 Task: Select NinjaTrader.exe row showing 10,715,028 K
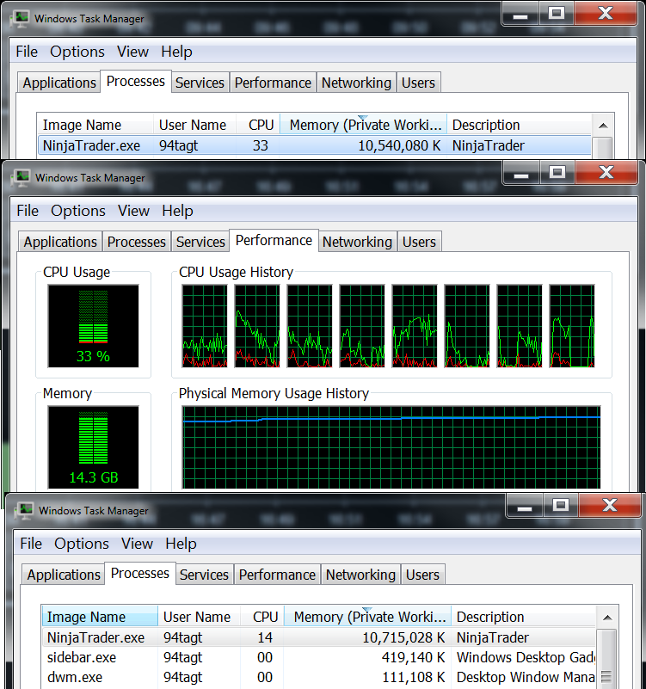tap(319, 637)
